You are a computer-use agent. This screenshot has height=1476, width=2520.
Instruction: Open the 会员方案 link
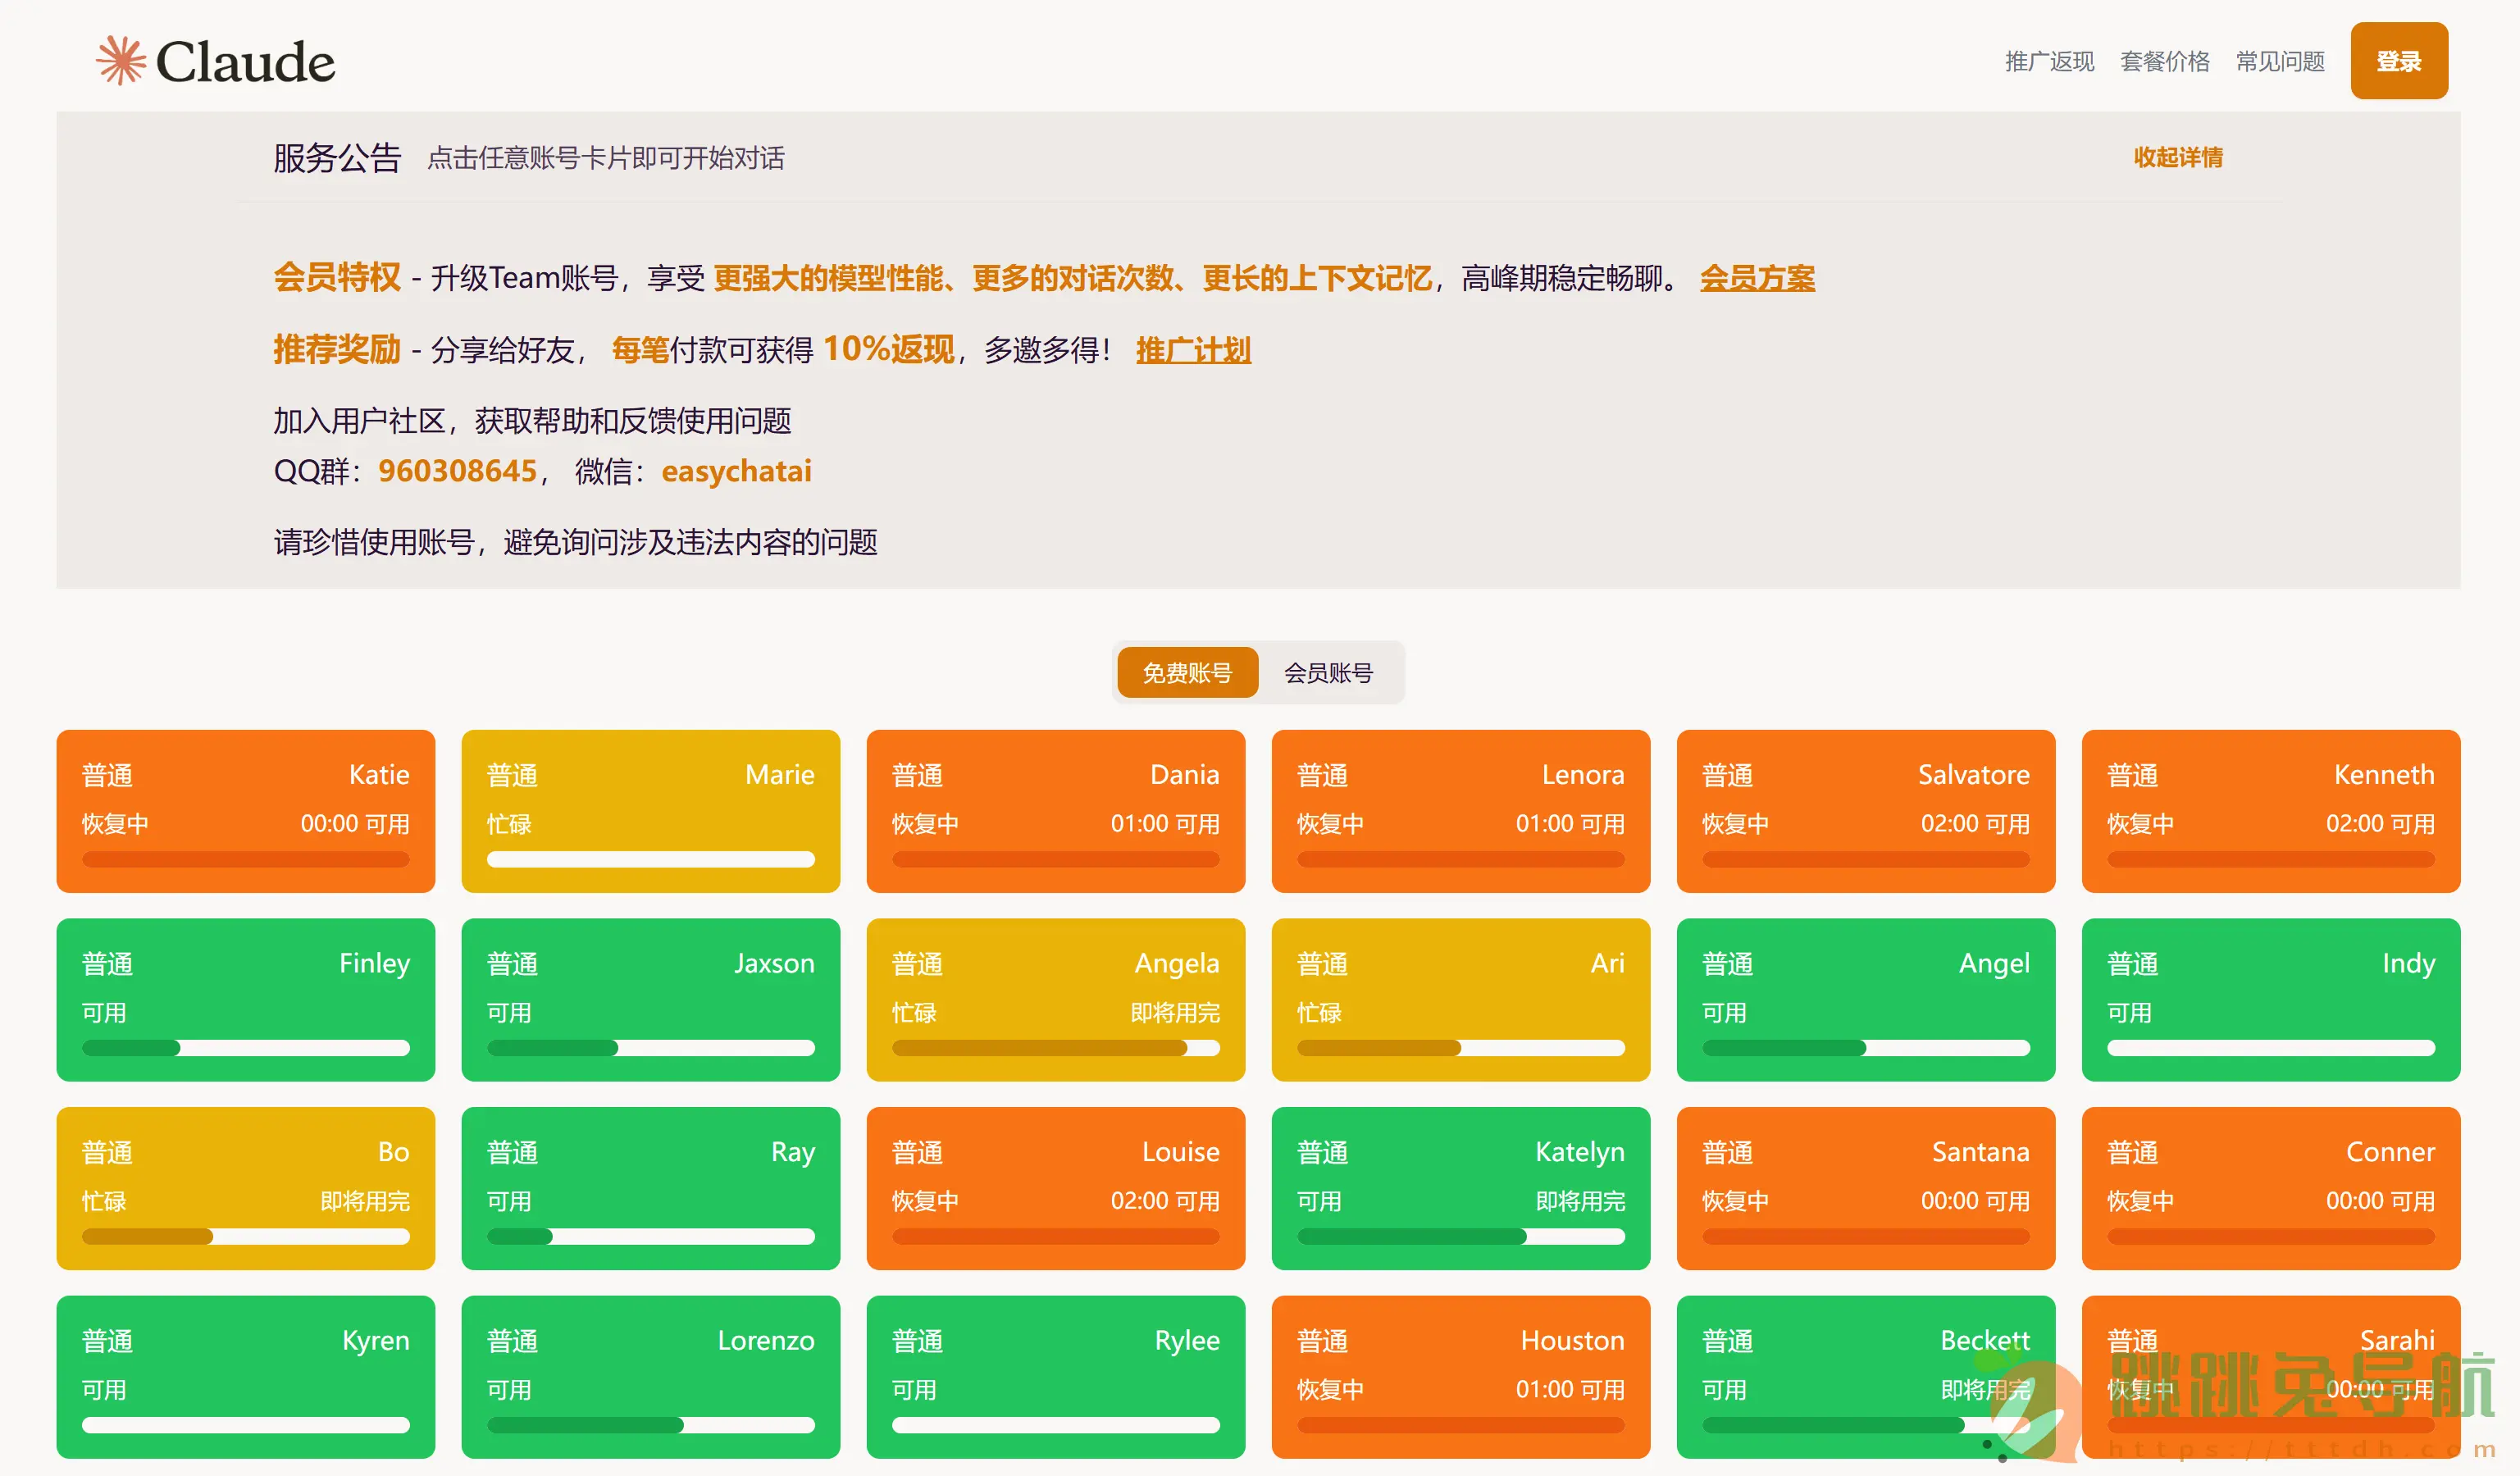1757,278
